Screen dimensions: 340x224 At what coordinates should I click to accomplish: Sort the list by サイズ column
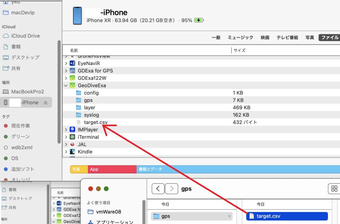click(239, 50)
